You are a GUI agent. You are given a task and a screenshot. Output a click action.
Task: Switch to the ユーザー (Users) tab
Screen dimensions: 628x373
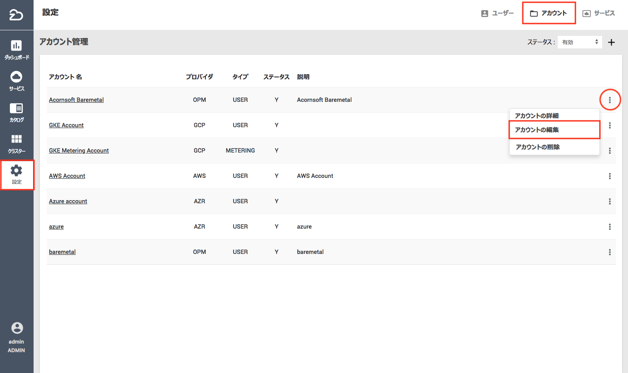(x=497, y=13)
